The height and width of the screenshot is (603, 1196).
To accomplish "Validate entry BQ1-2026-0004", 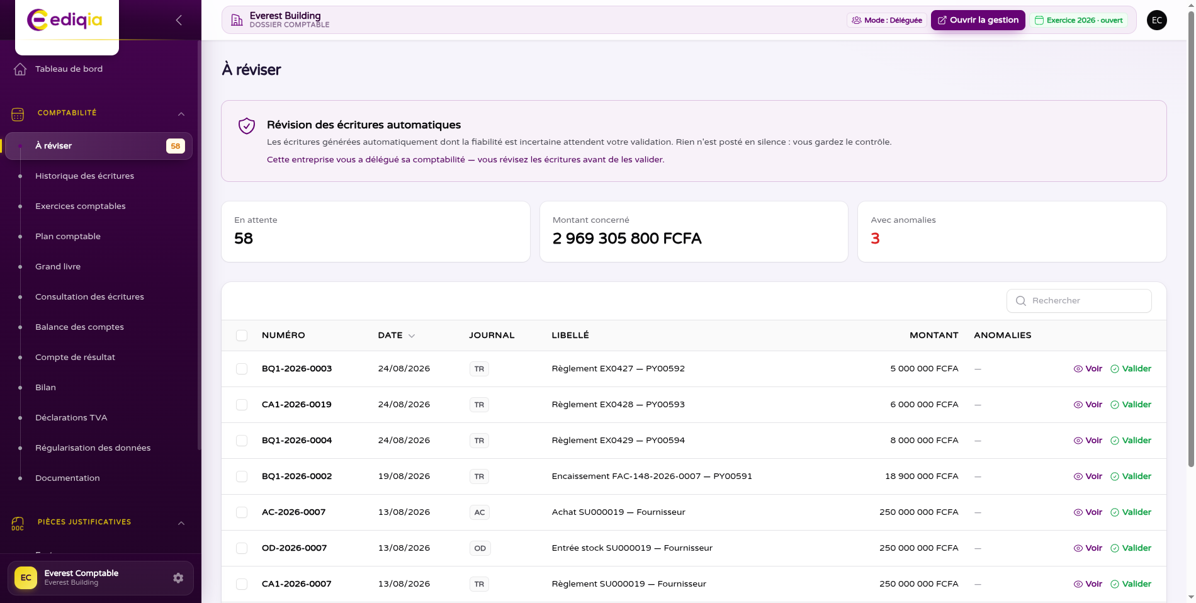I will 1131,441.
